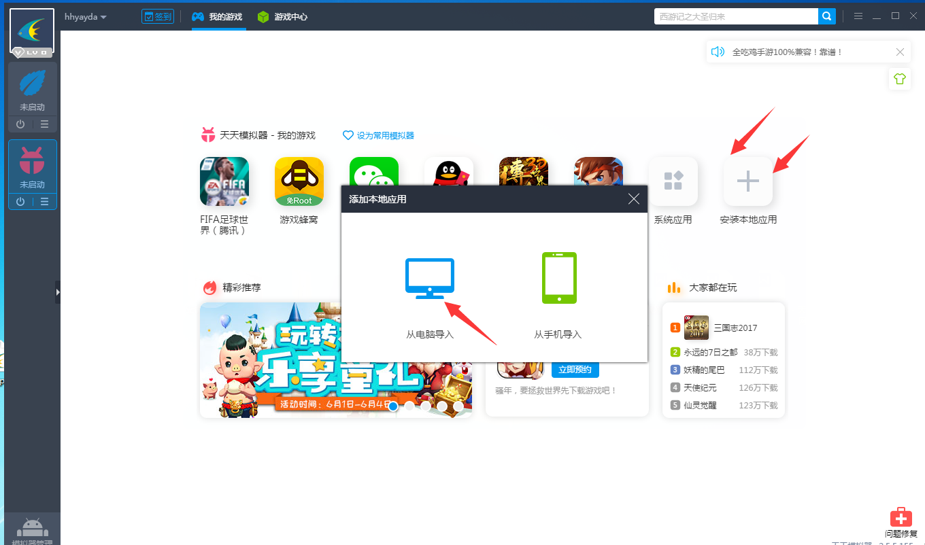Click the plus 安装本地应用 icon
925x545 pixels.
pos(748,181)
